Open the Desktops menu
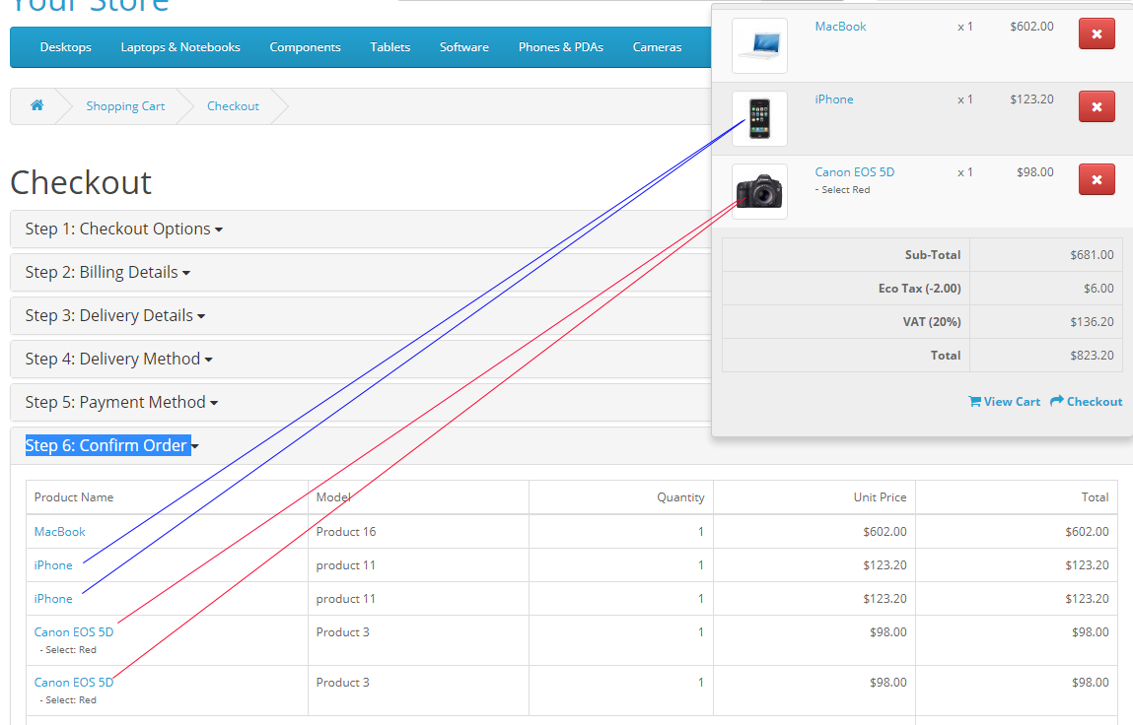Image resolution: width=1133 pixels, height=725 pixels. pos(66,47)
